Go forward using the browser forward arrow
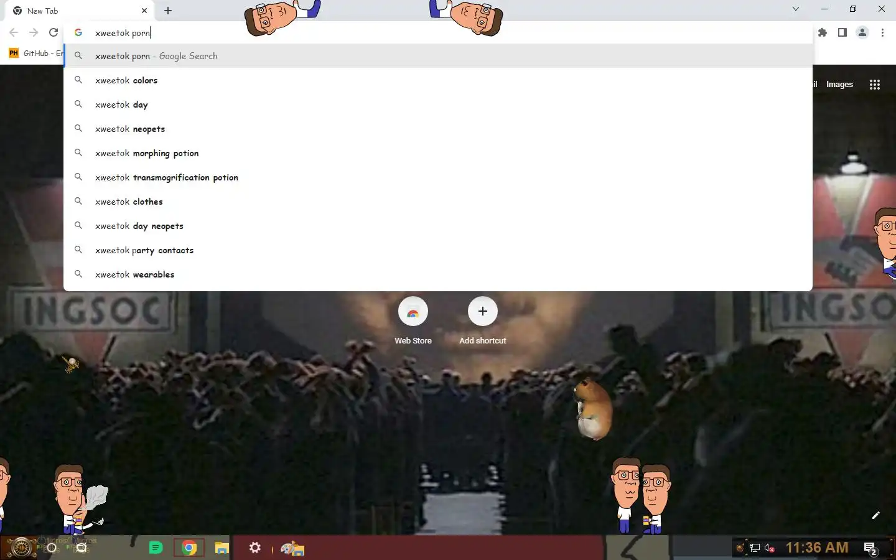The height and width of the screenshot is (560, 896). pyautogui.click(x=34, y=32)
